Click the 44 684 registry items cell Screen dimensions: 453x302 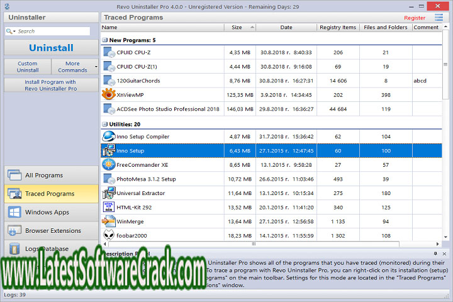(338, 109)
